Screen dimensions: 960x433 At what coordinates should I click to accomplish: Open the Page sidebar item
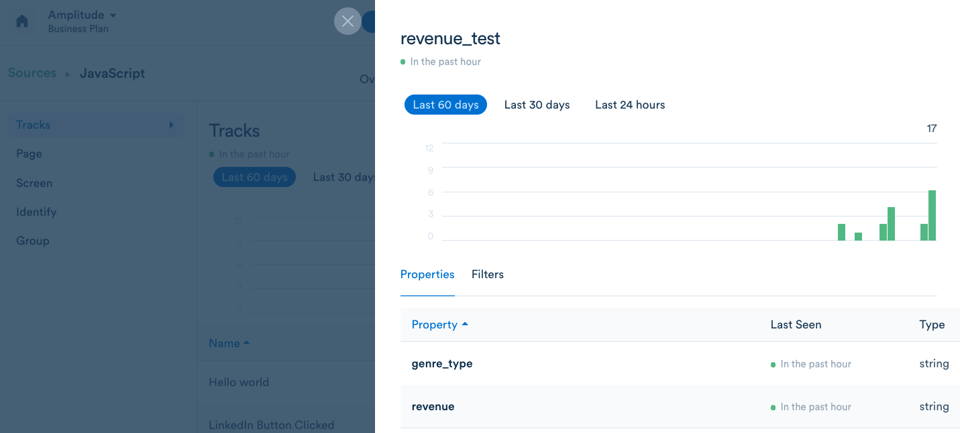(29, 153)
